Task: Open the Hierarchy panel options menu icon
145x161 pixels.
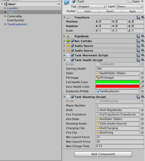Action: (x=58, y=4)
